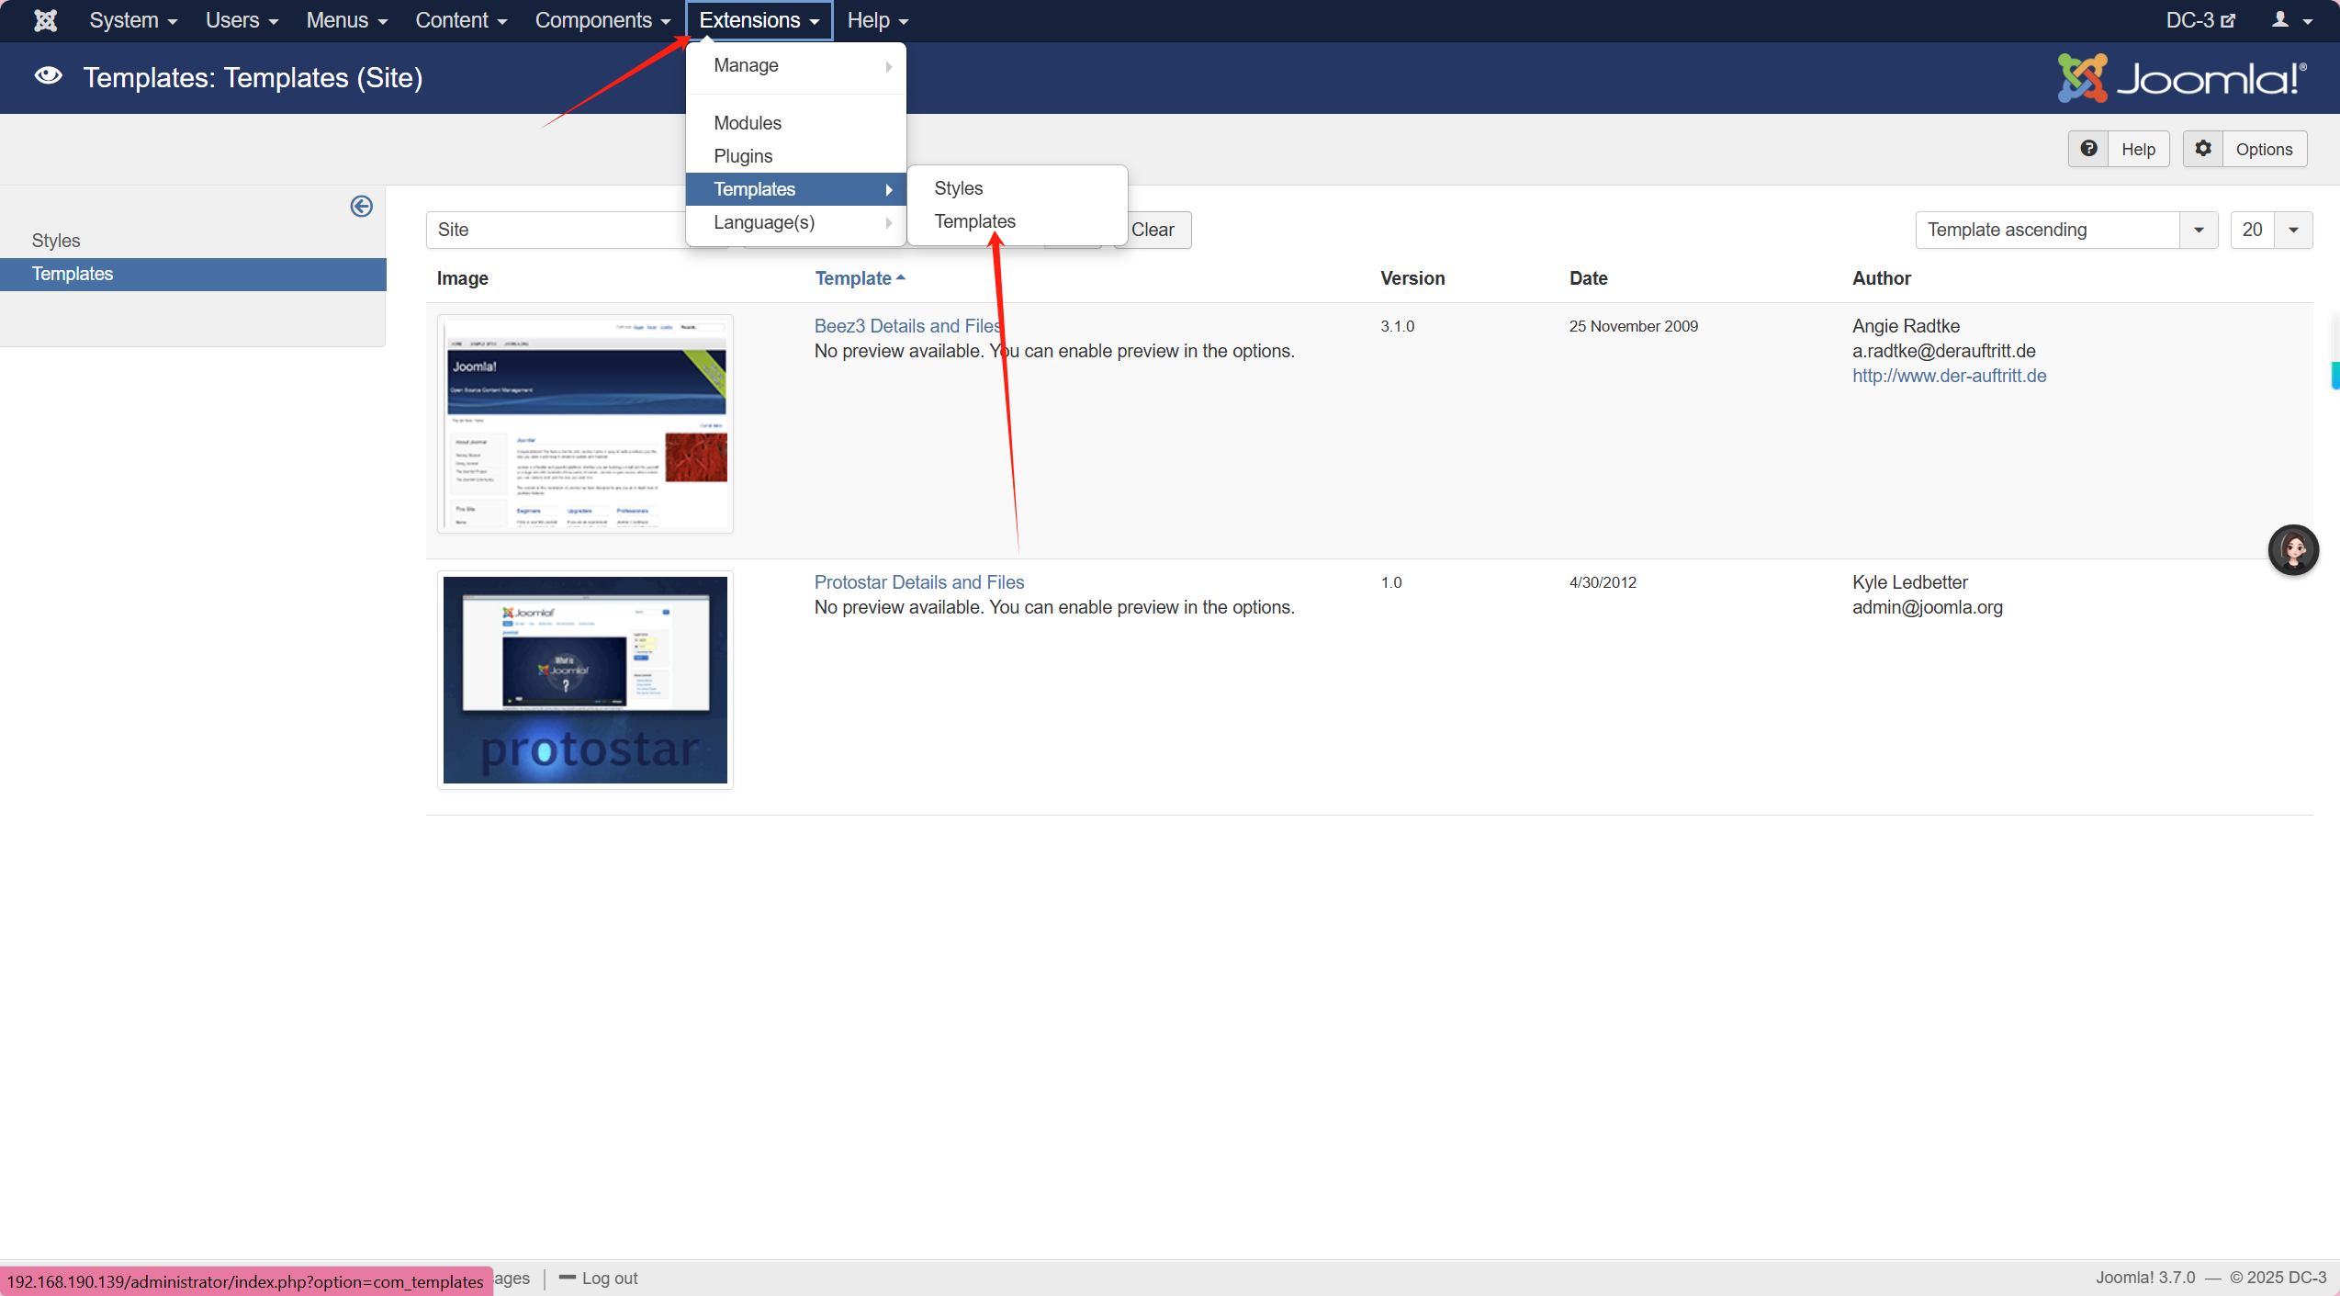Click the large Joomla! brand logo
The height and width of the screenshot is (1296, 2340).
tap(2181, 79)
